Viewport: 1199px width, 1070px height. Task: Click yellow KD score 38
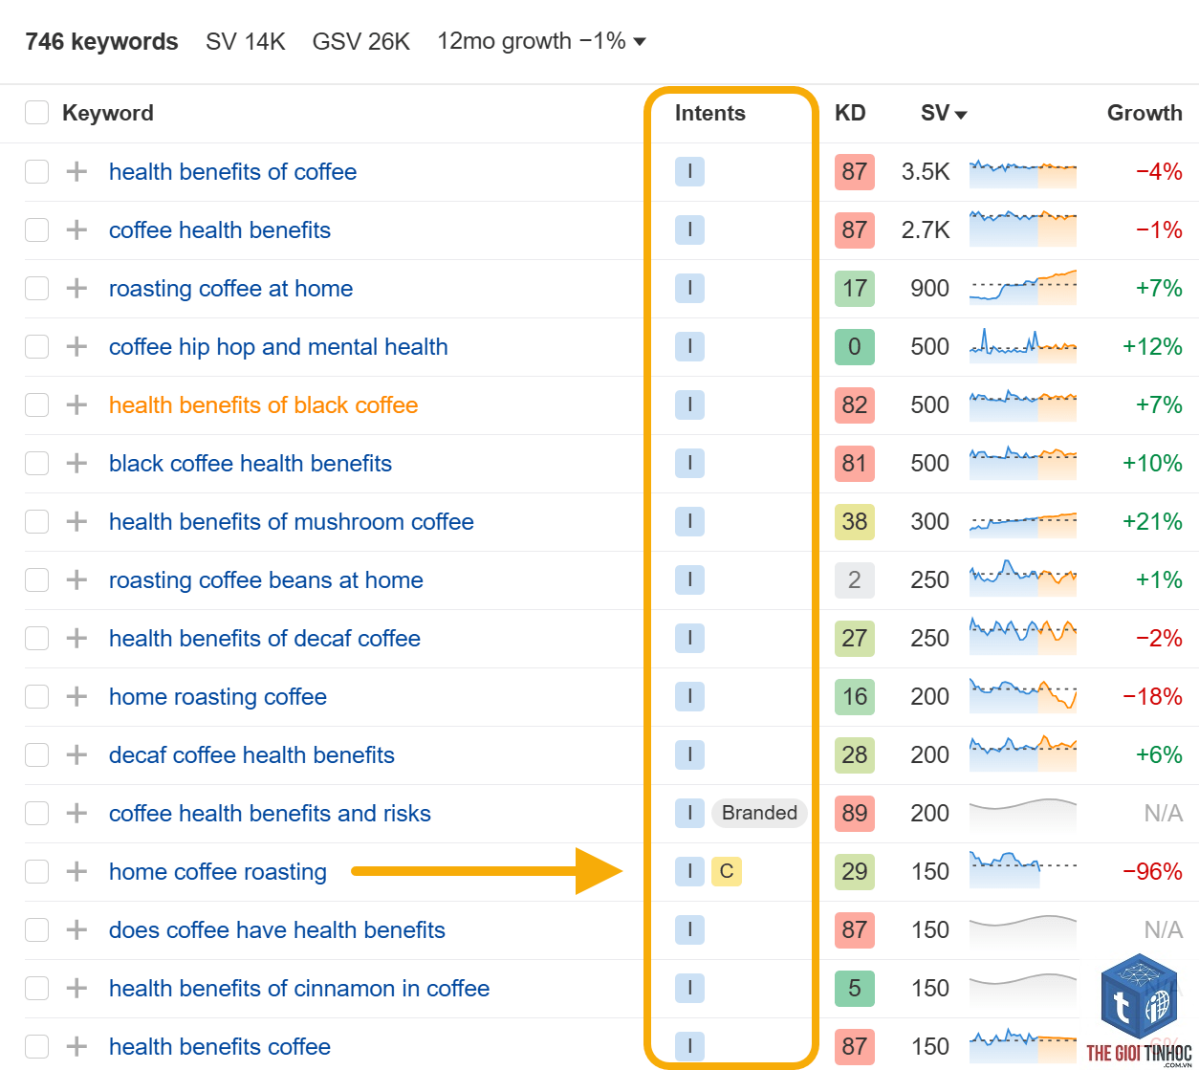point(855,522)
